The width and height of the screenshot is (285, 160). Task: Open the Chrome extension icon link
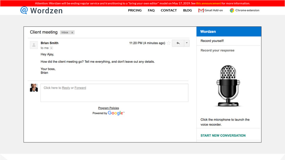tap(232, 11)
